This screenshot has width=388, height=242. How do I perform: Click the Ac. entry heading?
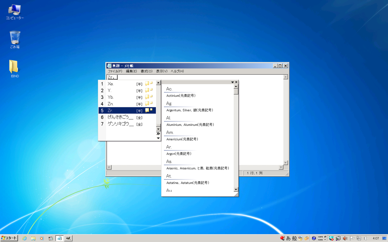169,89
